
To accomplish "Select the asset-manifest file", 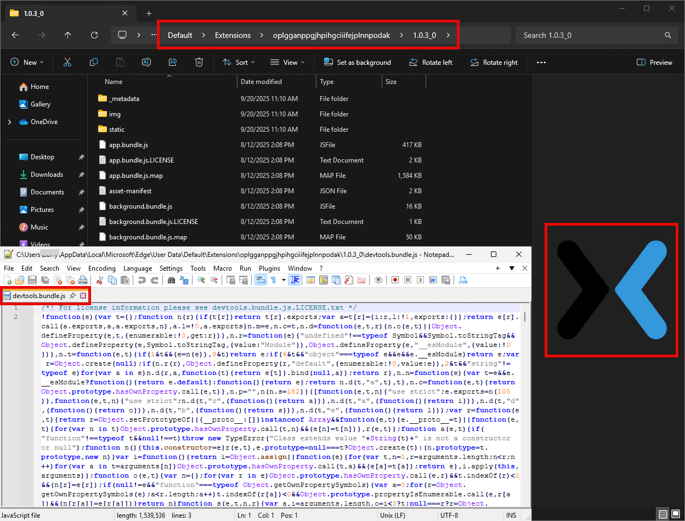I will click(x=130, y=191).
